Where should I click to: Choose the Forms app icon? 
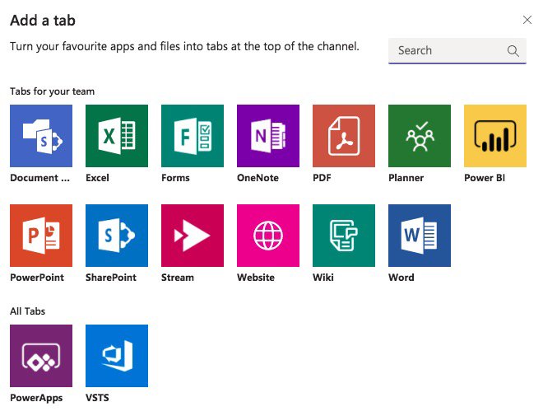(193, 136)
